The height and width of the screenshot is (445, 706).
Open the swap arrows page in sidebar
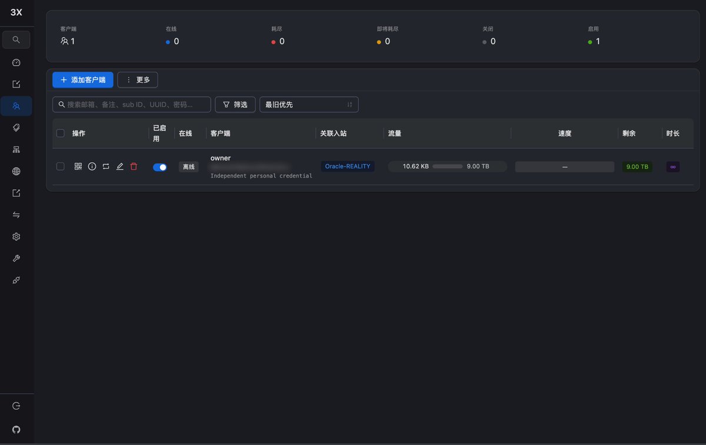16,215
